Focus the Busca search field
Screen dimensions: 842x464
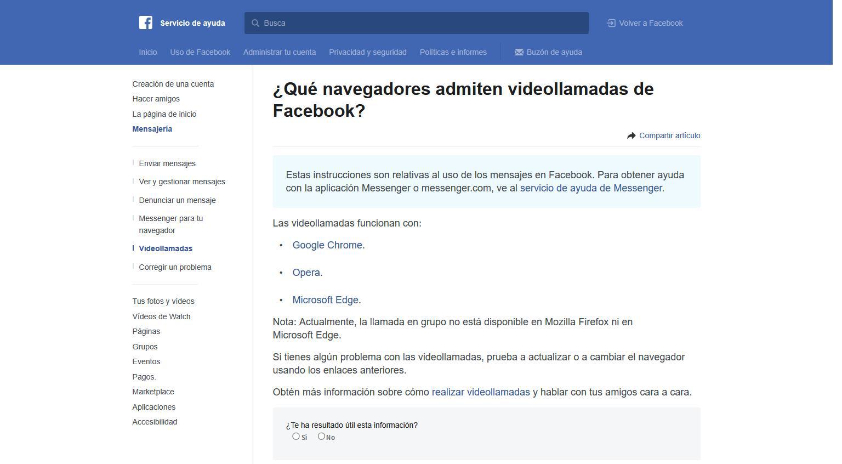pyautogui.click(x=417, y=23)
